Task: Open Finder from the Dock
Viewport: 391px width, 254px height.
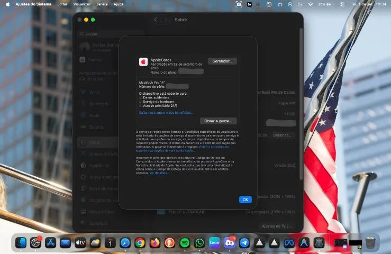Action: pos(21,243)
